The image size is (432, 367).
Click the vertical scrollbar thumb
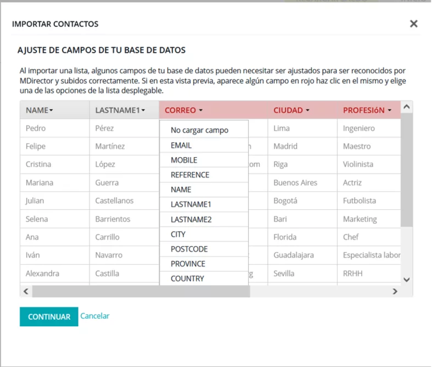tap(407, 170)
